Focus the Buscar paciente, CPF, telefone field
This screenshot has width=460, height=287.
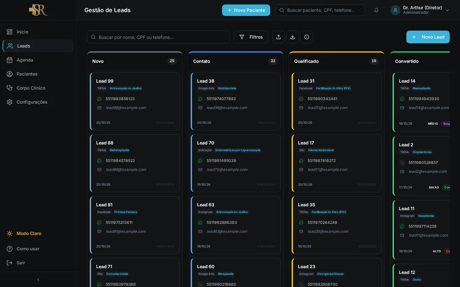point(320,10)
